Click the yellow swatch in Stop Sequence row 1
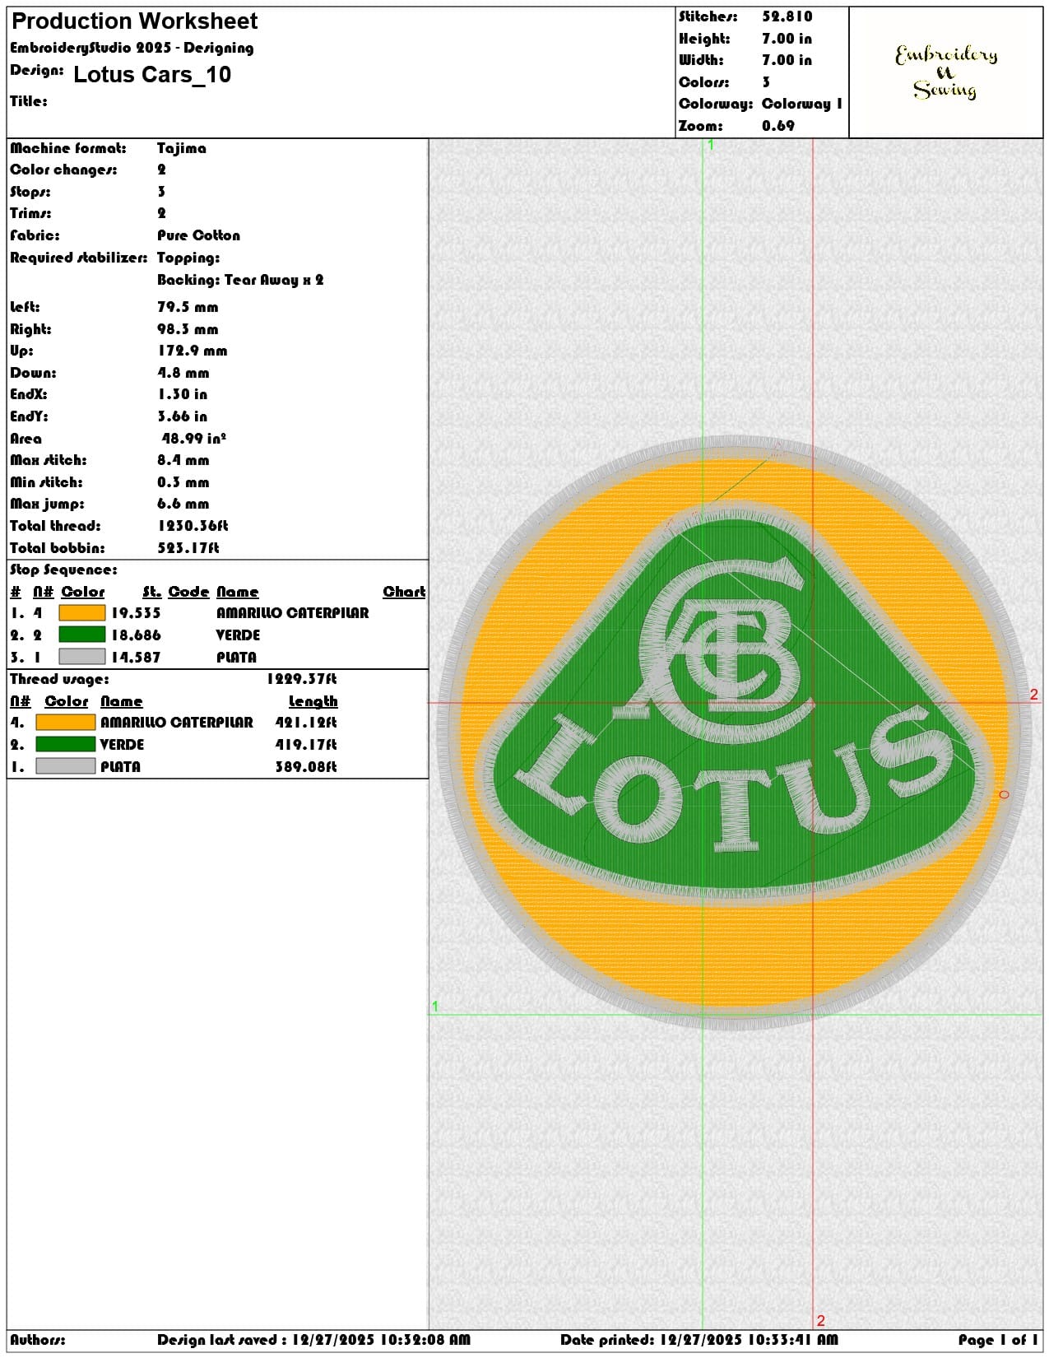 pos(82,613)
